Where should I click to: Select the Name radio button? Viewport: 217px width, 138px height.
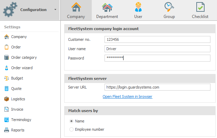click(x=71, y=121)
